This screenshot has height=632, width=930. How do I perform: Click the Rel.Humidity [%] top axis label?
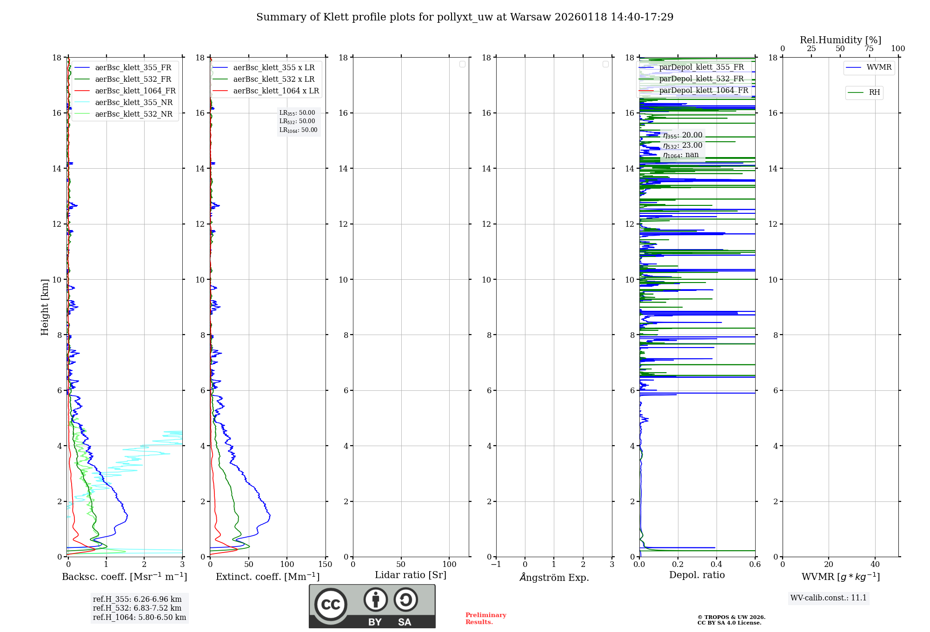840,40
